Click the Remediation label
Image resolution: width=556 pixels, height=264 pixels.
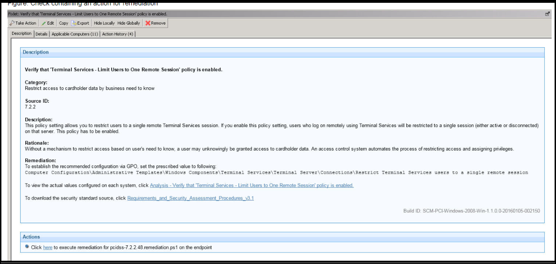coord(41,160)
